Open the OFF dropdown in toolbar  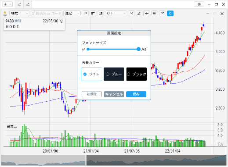(x=116, y=14)
